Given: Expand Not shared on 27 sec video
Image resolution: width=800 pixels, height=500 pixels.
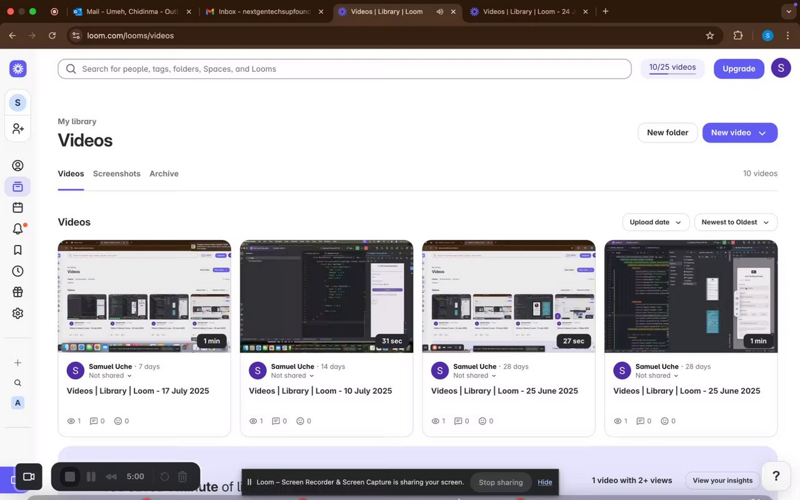Looking at the screenshot, I should coord(475,376).
